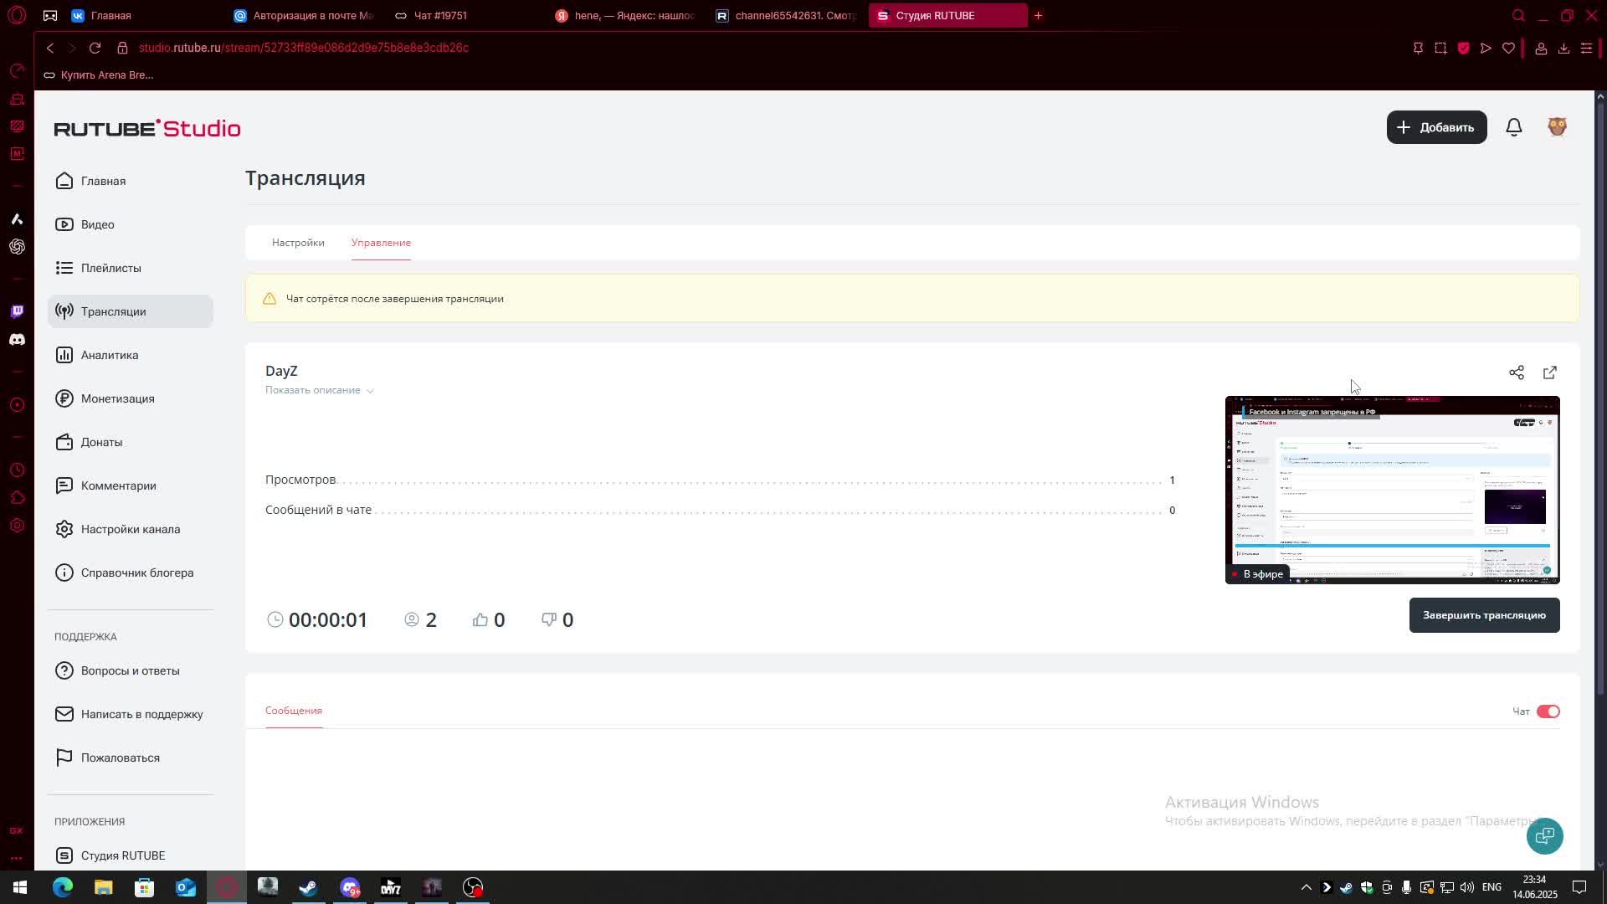Open the Купить Arena Bre... bookmark
1607x904 pixels.
(x=99, y=75)
